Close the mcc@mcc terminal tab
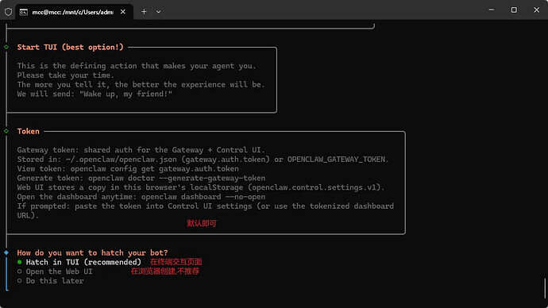Screen dimensions: 548x308 click(x=123, y=12)
